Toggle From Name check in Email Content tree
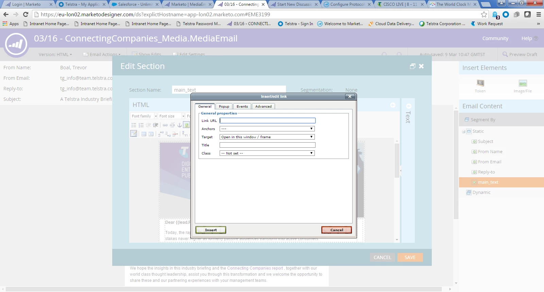This screenshot has width=544, height=292. click(474, 152)
